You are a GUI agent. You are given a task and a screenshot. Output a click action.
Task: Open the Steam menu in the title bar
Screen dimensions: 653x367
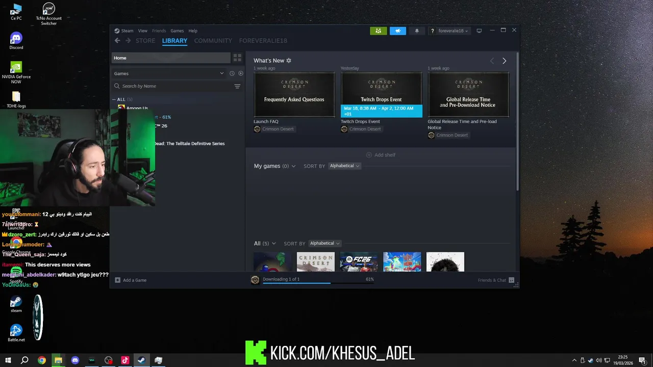tap(123, 31)
